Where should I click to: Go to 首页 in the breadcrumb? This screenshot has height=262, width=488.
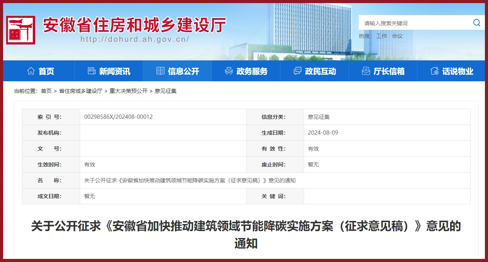pyautogui.click(x=46, y=91)
